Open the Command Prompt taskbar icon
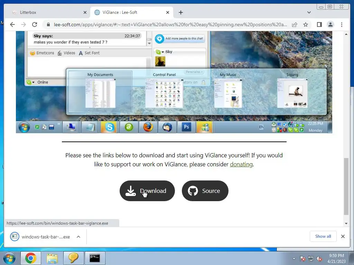354x265 pixels. point(95,258)
